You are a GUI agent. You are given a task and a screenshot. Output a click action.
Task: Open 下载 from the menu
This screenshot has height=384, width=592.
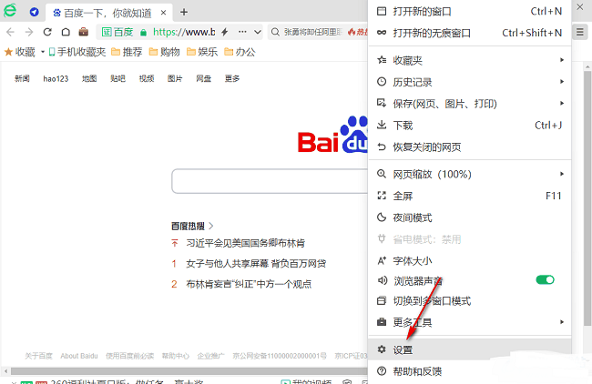469,126
